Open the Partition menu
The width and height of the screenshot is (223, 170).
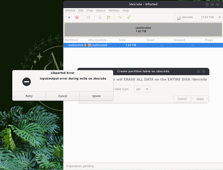point(114,11)
